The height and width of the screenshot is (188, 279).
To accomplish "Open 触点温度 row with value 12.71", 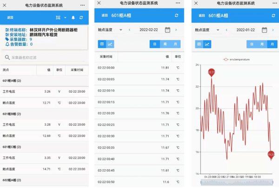I will pyautogui.click(x=44, y=103).
